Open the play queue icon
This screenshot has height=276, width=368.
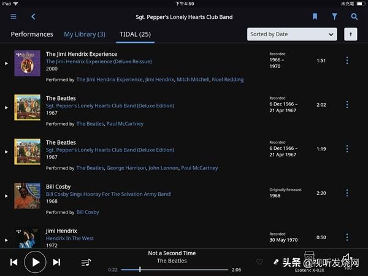pos(86,263)
